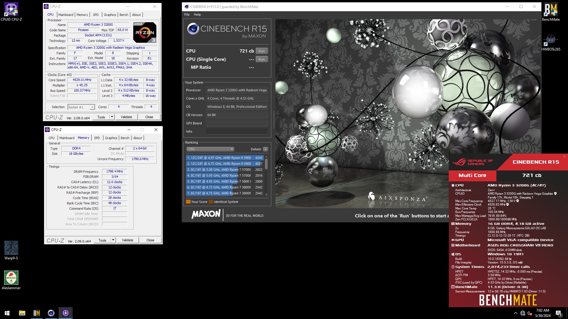This screenshot has width=568, height=319.
Task: Click Close in the top CPU-Z window
Action: point(149,117)
